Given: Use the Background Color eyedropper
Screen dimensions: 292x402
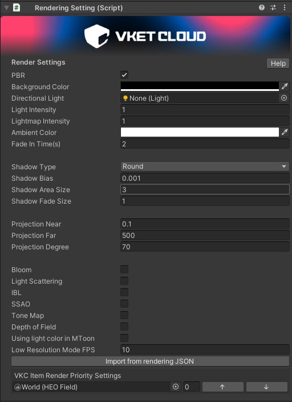Looking at the screenshot, I should pyautogui.click(x=285, y=86).
